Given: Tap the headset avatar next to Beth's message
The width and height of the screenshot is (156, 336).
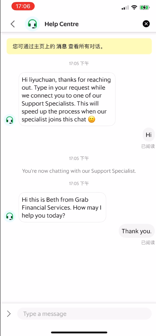Looking at the screenshot, I should (10, 216).
